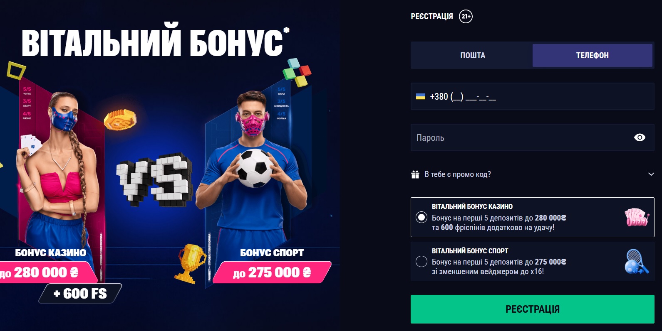Click the golden pixel trophy icon
This screenshot has width=662, height=331.
point(190,263)
